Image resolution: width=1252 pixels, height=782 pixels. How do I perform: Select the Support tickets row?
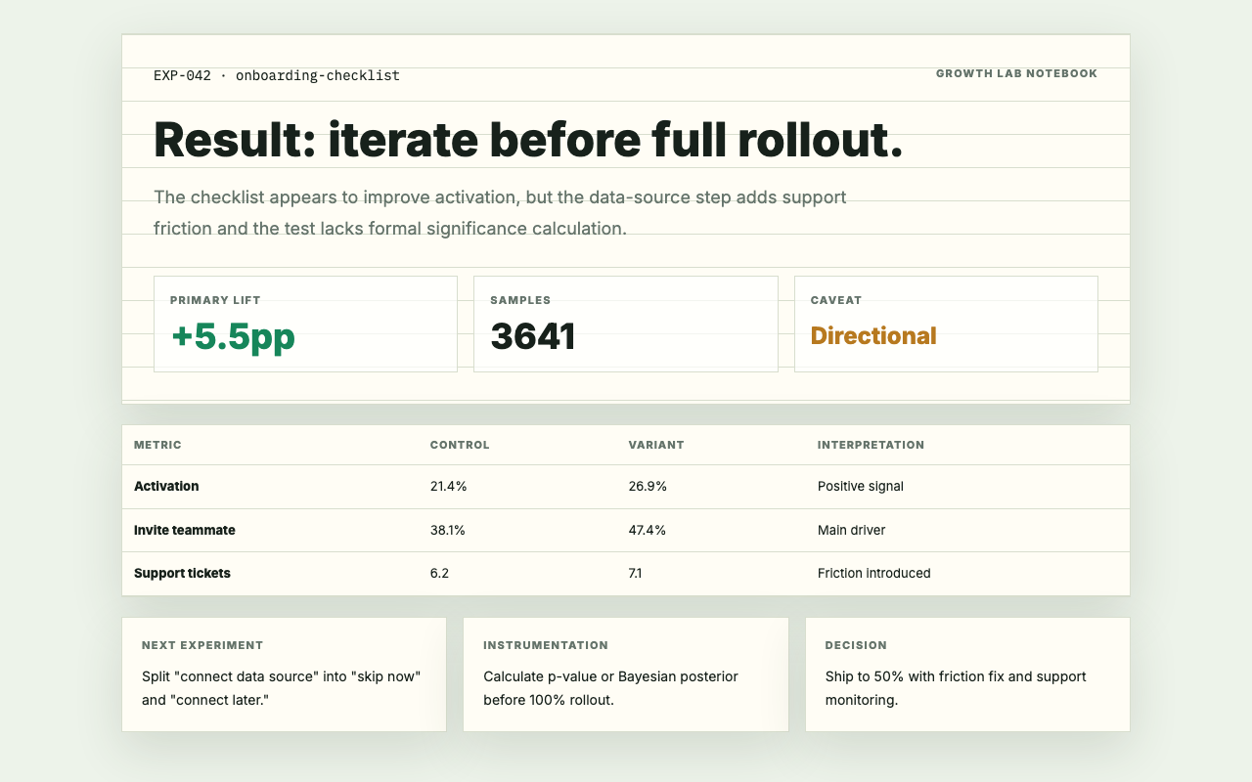coord(626,574)
